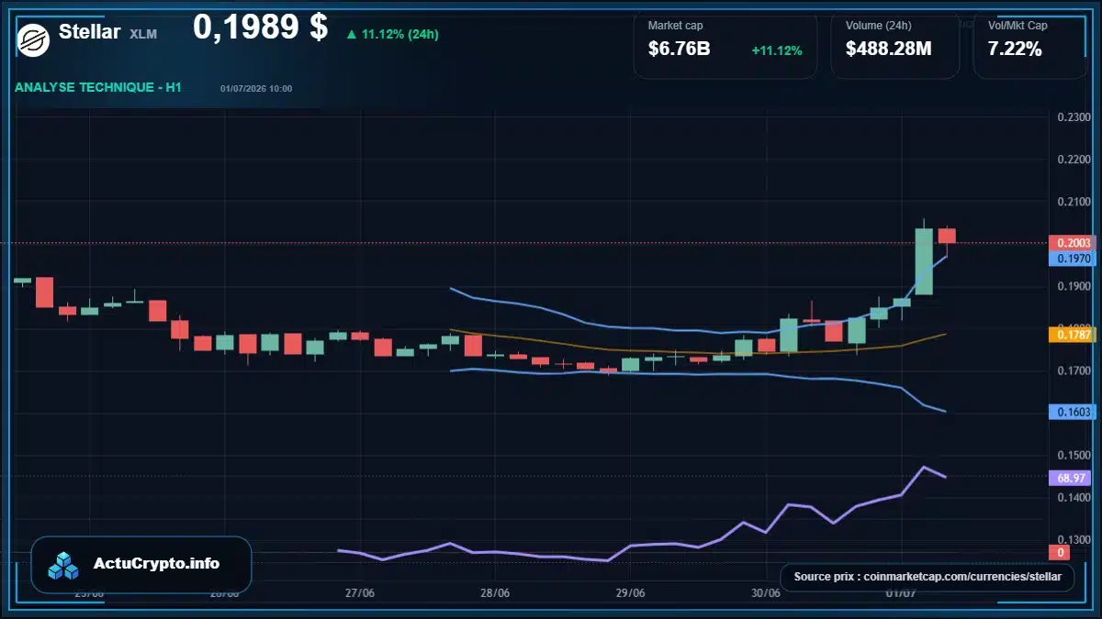Click the Vol/Mkt Cap 7.22% value
The width and height of the screenshot is (1102, 619).
(x=1015, y=50)
